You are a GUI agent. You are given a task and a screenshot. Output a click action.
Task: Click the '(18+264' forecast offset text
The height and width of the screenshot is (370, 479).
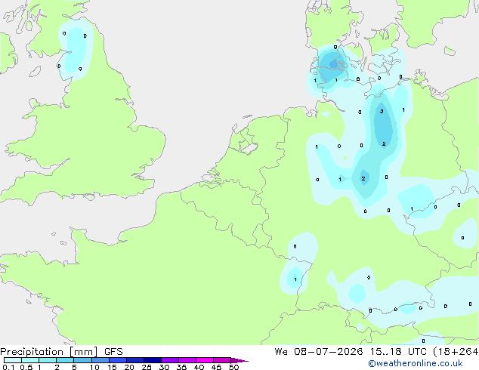point(456,352)
